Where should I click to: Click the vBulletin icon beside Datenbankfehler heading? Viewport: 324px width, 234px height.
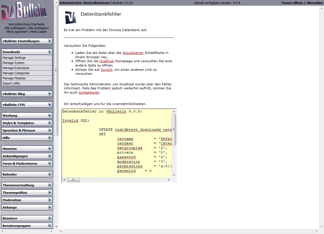71,17
